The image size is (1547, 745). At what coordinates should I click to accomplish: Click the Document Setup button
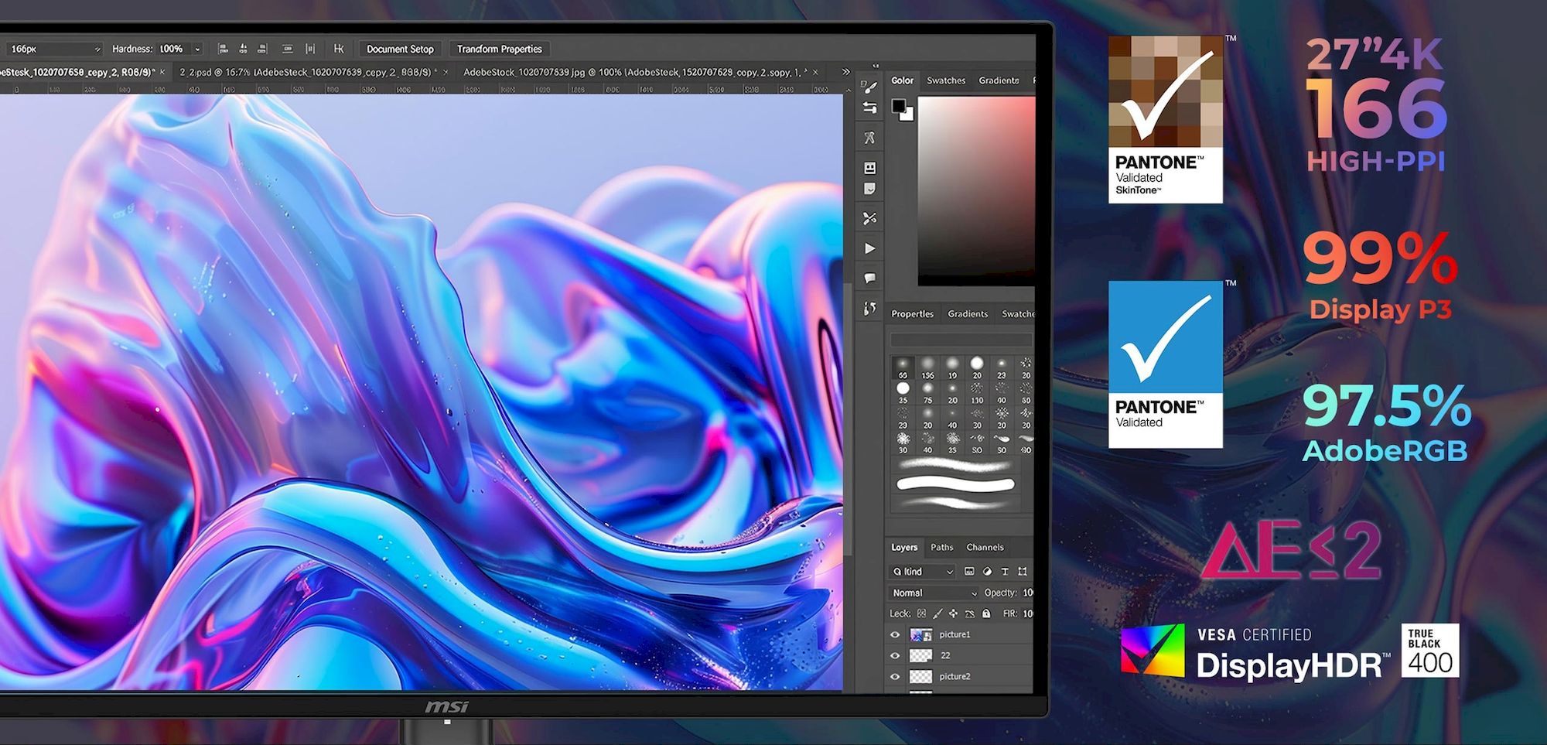[400, 49]
